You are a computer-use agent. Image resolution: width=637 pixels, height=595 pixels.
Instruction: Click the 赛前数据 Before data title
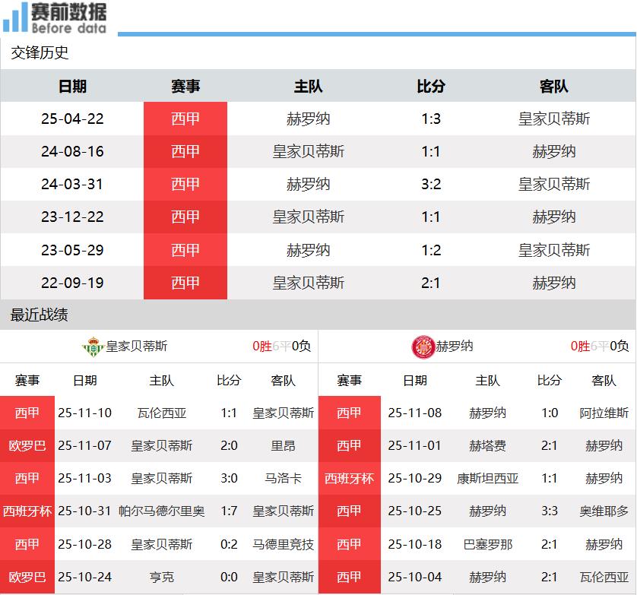68,18
